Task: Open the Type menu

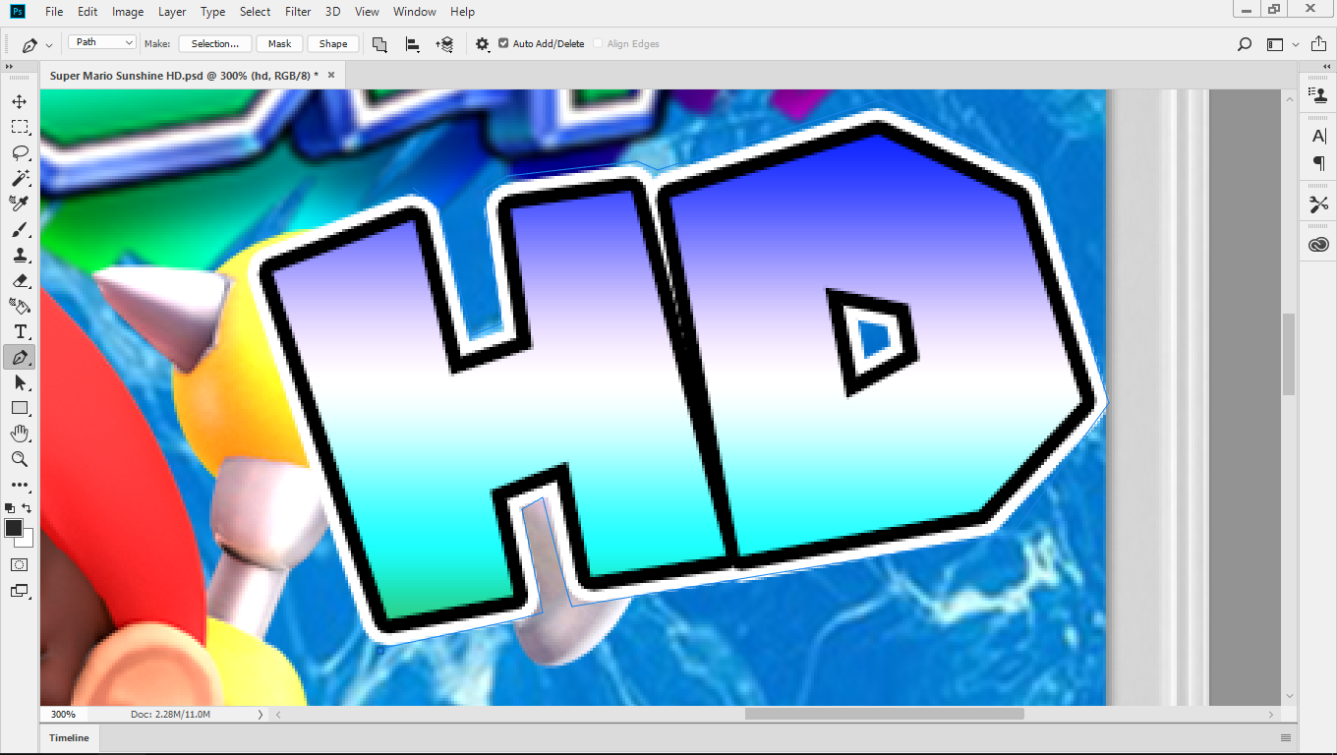Action: coord(212,12)
